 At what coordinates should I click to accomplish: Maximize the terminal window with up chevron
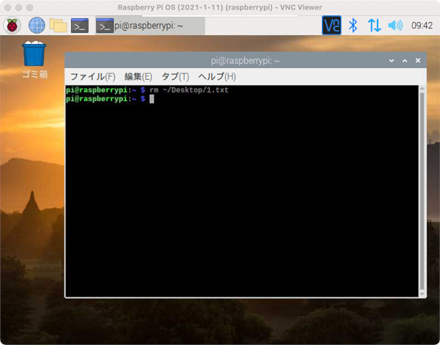point(405,61)
